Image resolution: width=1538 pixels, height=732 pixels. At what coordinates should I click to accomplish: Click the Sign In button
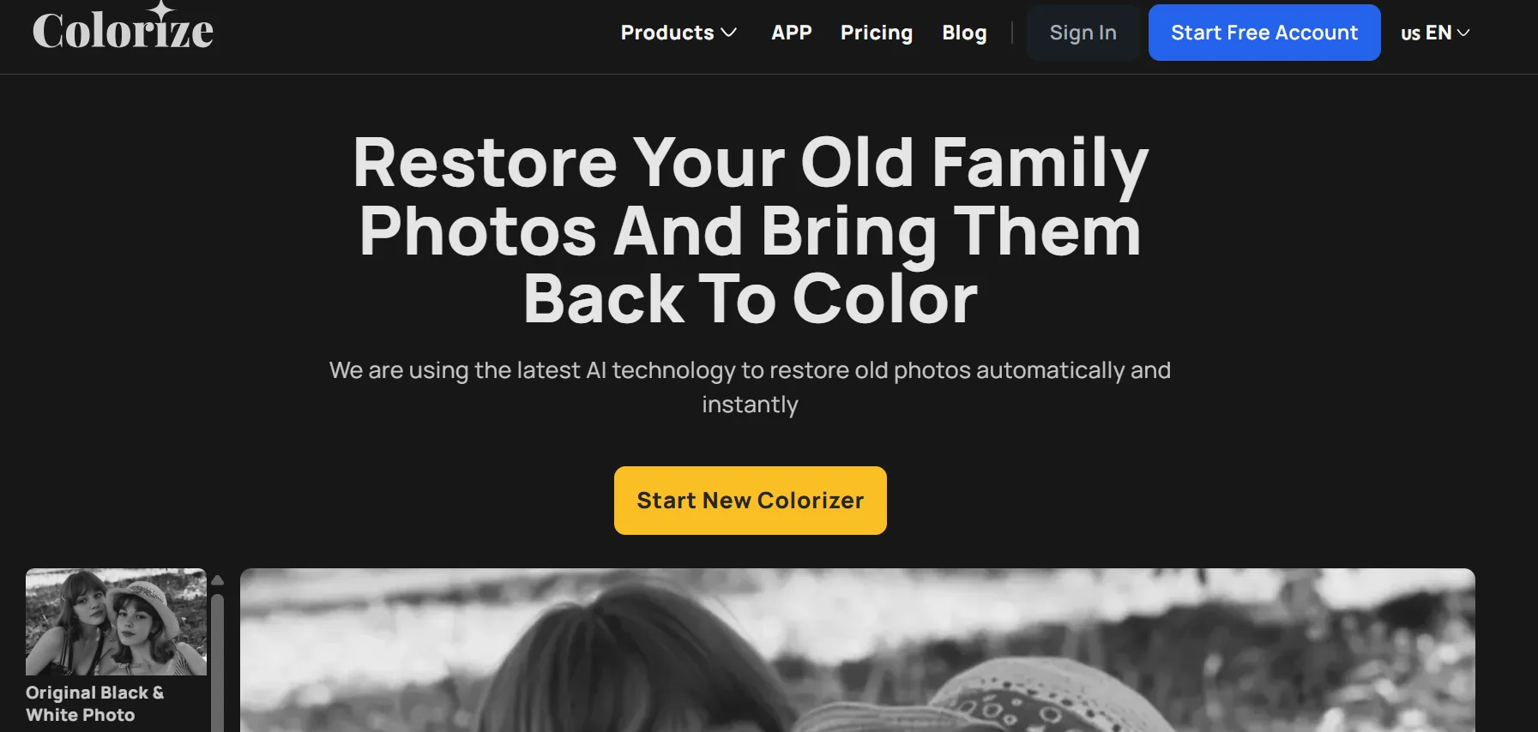click(x=1083, y=32)
